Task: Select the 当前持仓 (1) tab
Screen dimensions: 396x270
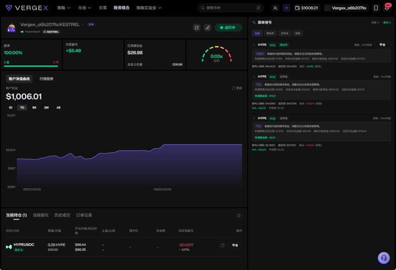Action: 16,215
